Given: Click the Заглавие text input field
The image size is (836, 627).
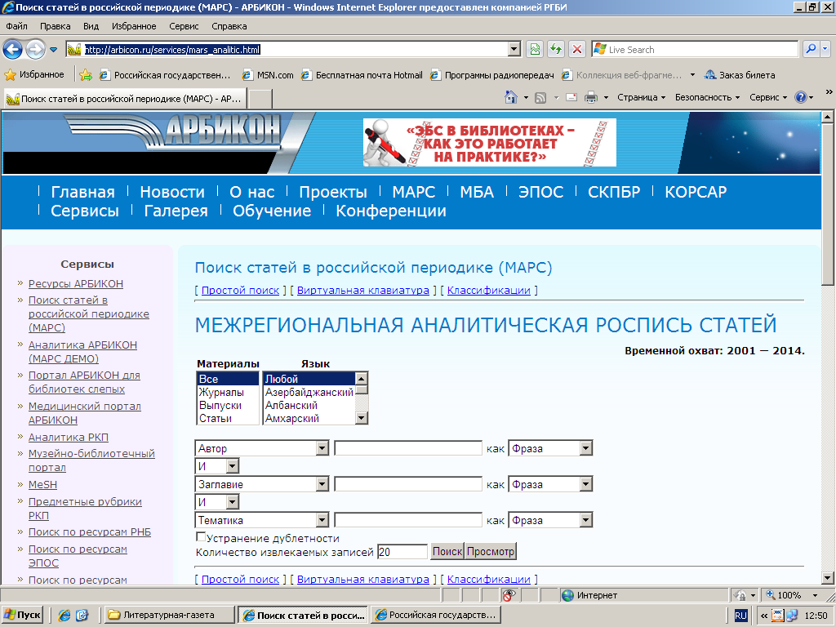Looking at the screenshot, I should [x=407, y=484].
